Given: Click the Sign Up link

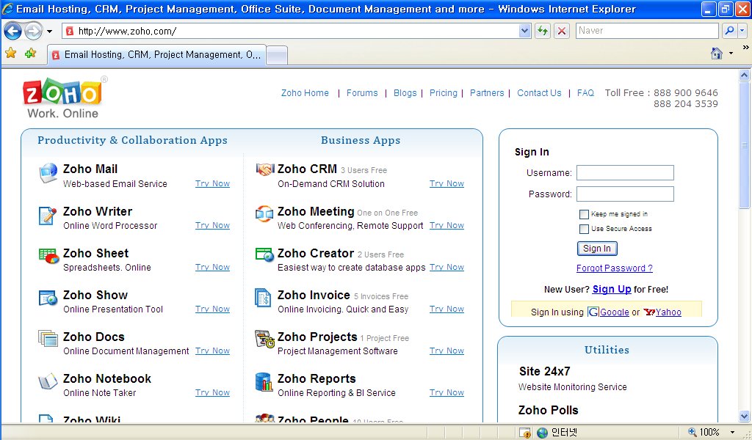Looking at the screenshot, I should [x=612, y=289].
